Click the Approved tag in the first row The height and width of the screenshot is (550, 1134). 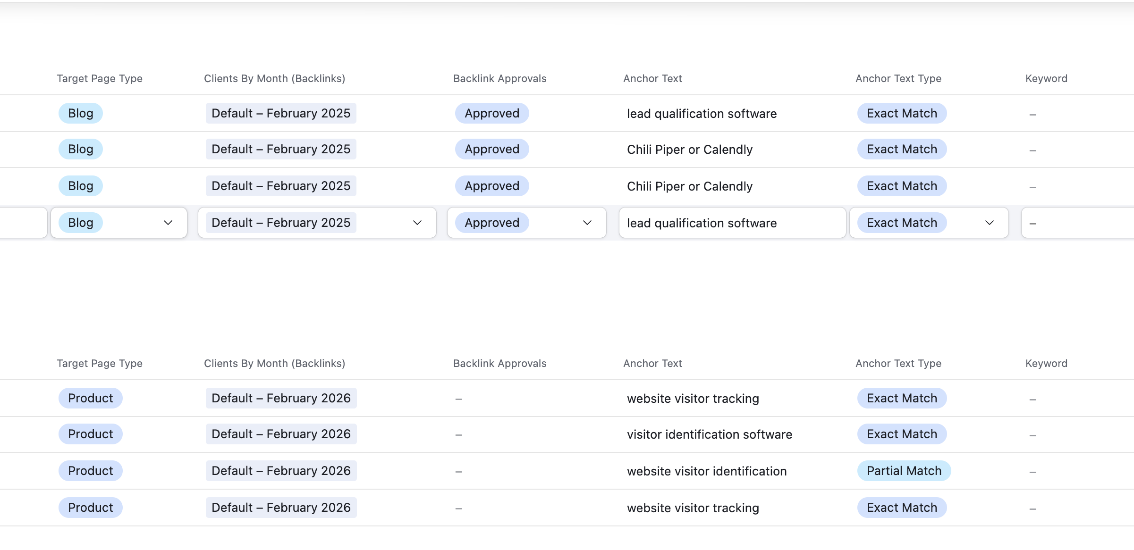491,113
